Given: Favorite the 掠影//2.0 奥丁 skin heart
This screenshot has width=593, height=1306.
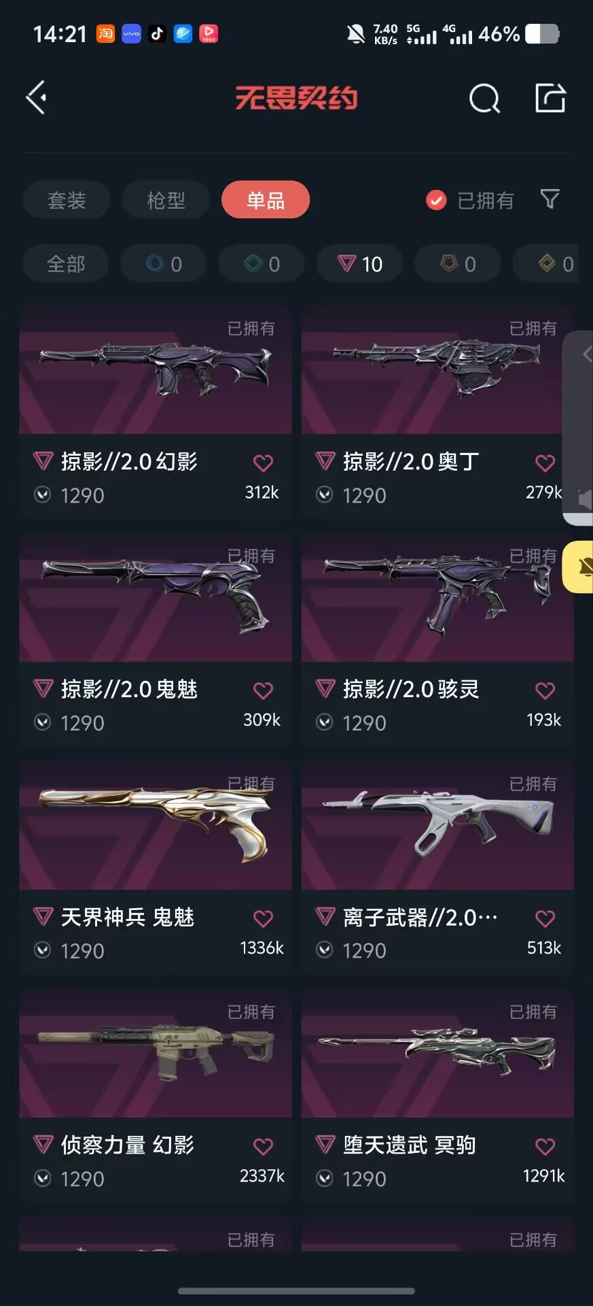Looking at the screenshot, I should (545, 463).
